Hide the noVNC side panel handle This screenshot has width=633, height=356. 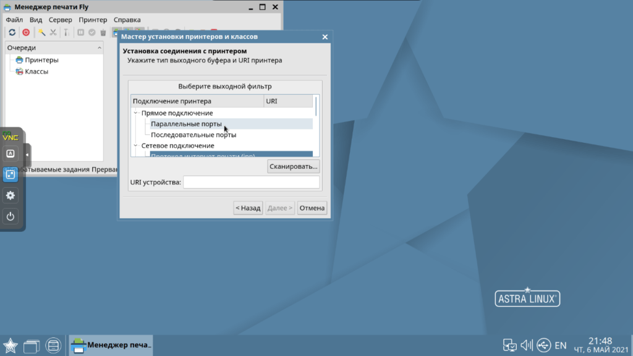pos(27,155)
